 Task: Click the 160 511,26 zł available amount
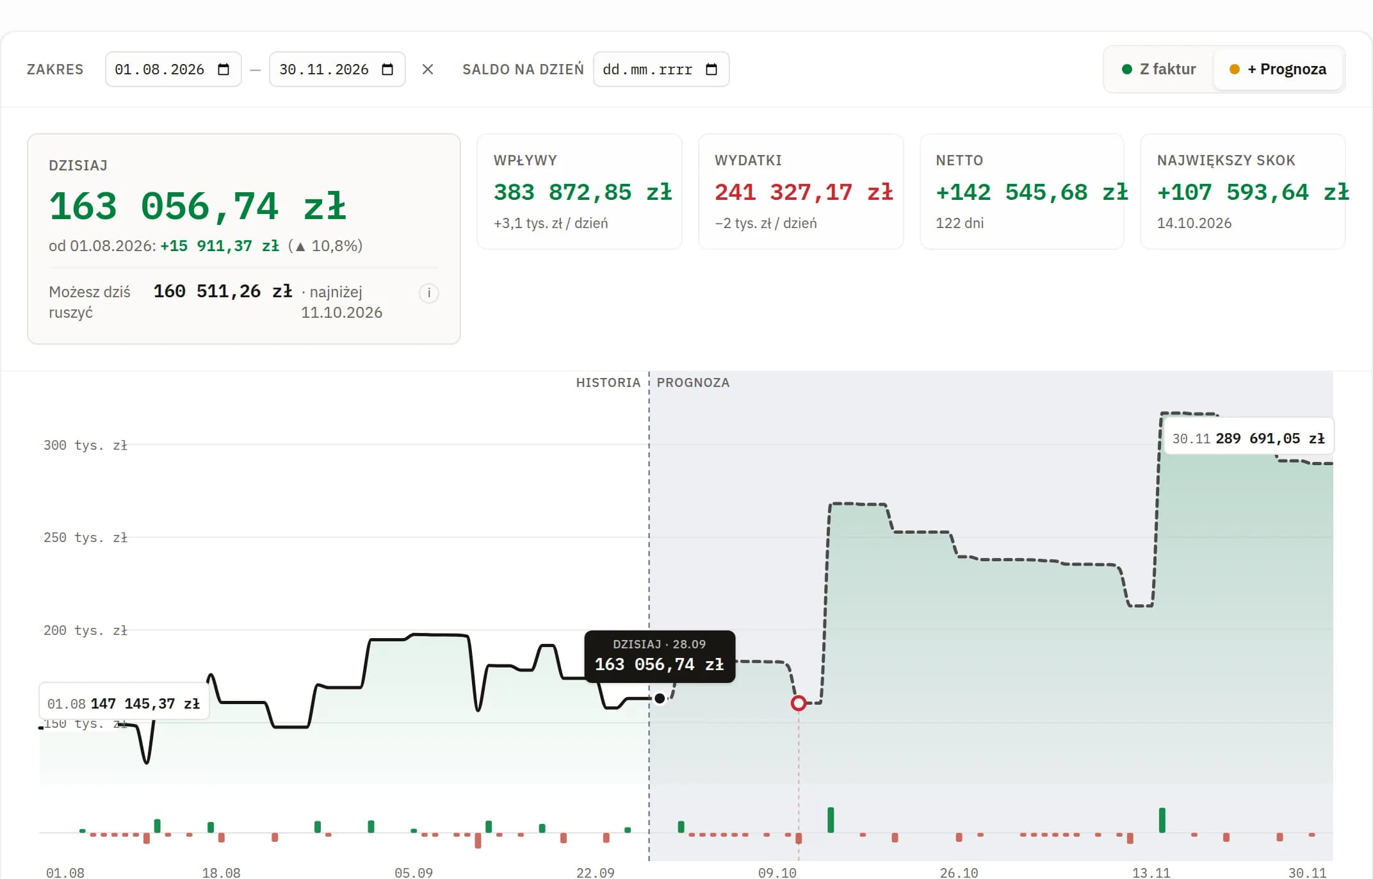[x=223, y=292]
